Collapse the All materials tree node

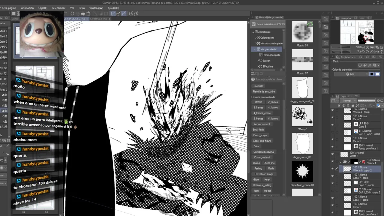point(253,32)
